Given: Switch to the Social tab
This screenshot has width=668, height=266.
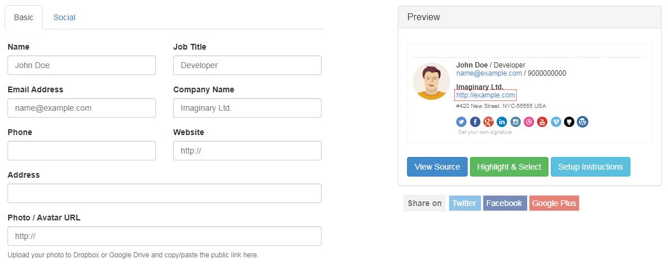Looking at the screenshot, I should click(64, 17).
